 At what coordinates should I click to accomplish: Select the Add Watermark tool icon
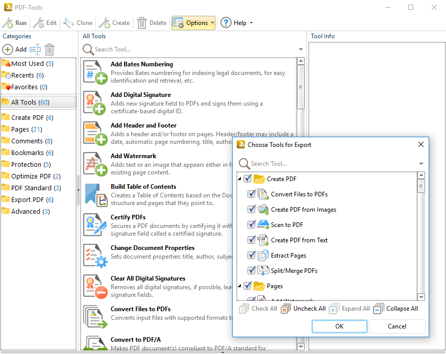click(x=95, y=164)
